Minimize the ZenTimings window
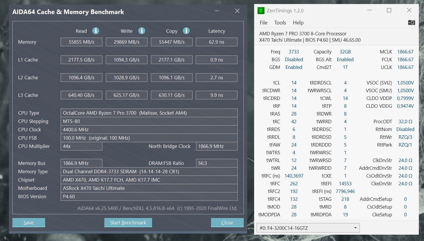 370,10
